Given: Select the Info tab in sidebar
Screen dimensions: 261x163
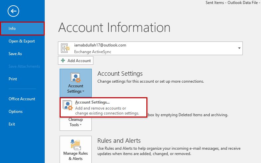Looking at the screenshot, I should (22, 29).
